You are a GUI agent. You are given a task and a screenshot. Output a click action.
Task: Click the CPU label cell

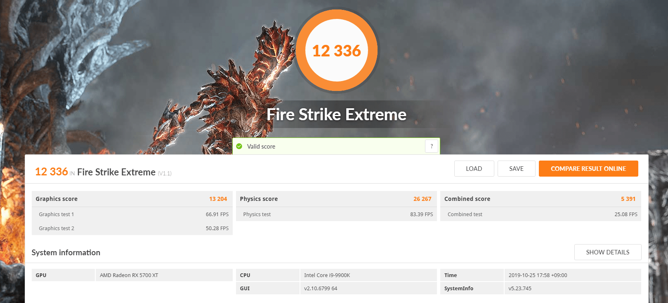[267, 275]
